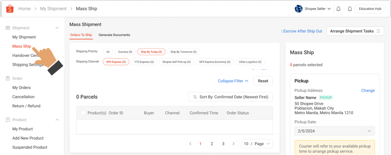Open the first notification bell
The height and width of the screenshot is (155, 391).
pyautogui.click(x=338, y=9)
